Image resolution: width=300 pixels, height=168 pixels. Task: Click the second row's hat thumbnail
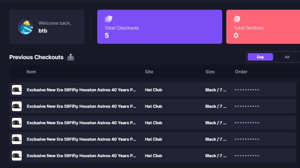(17, 106)
